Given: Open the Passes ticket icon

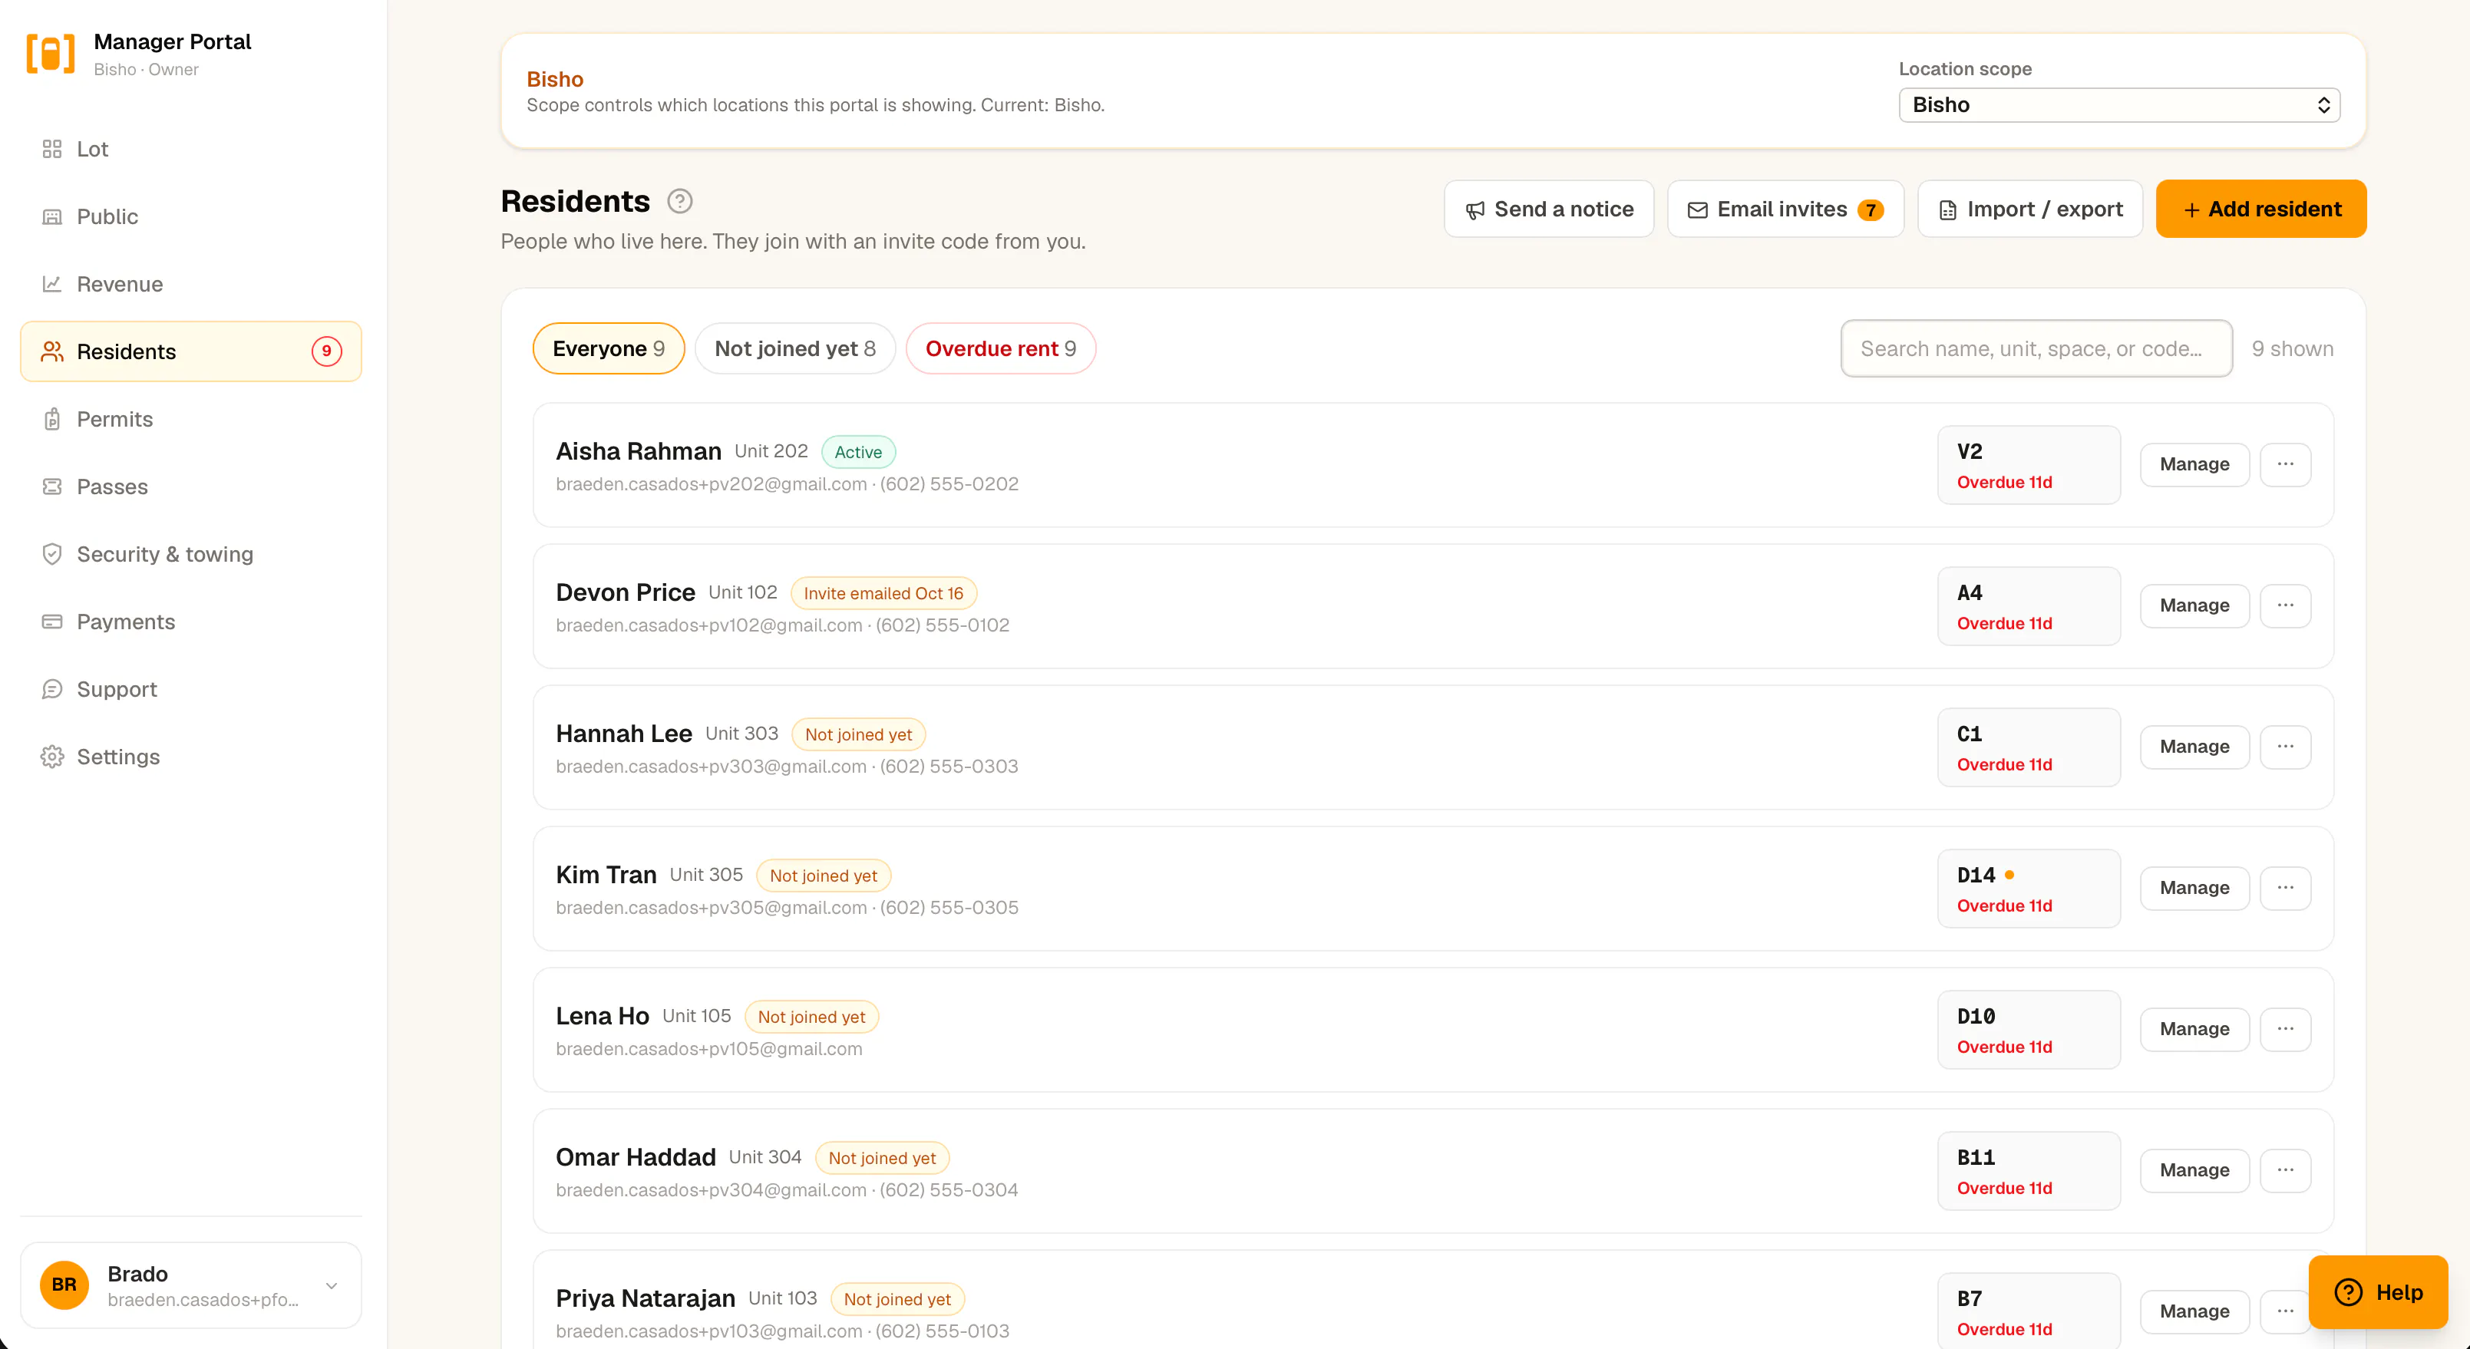Looking at the screenshot, I should click(x=51, y=486).
